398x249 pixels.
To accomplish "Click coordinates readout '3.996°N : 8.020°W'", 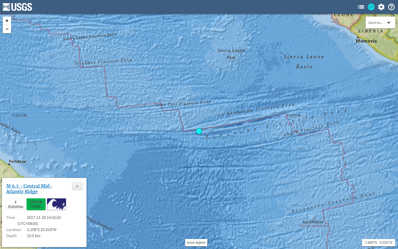I will (379, 243).
